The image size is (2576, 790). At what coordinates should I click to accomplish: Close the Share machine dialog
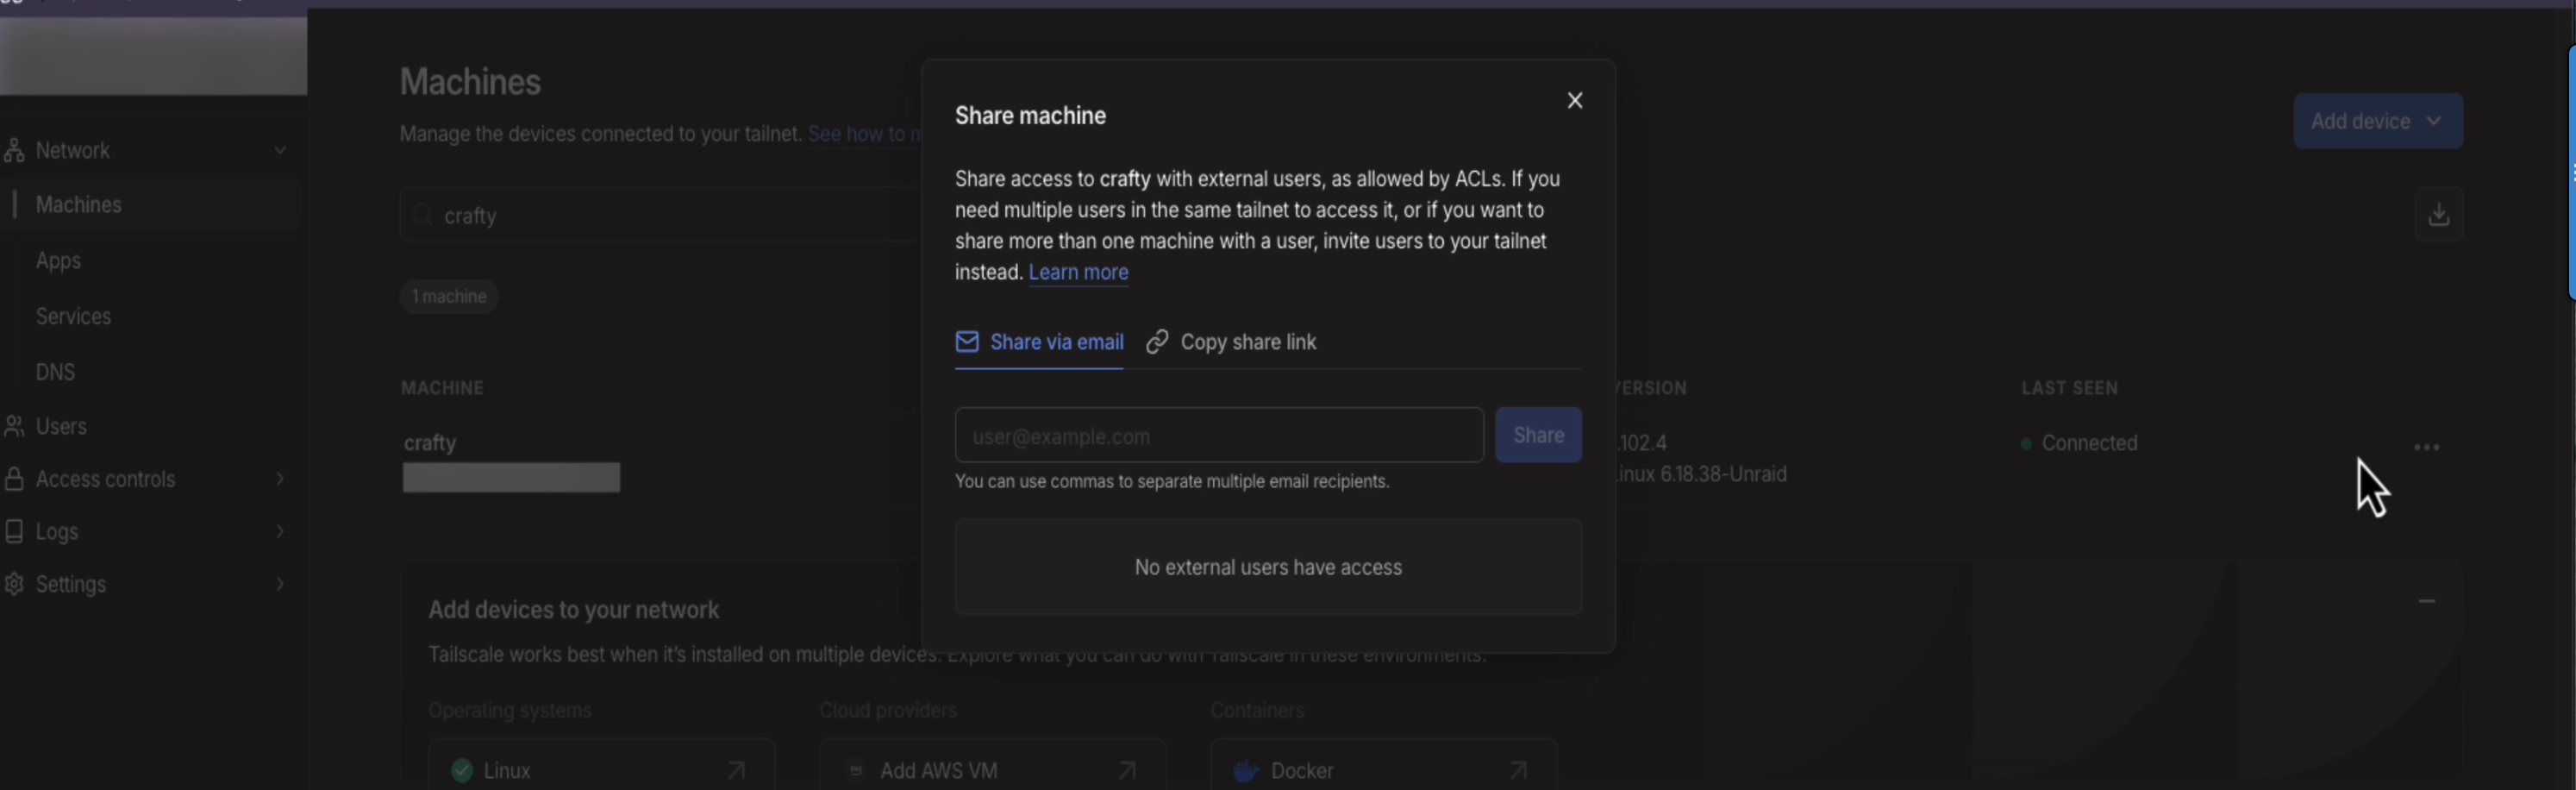tap(1574, 100)
